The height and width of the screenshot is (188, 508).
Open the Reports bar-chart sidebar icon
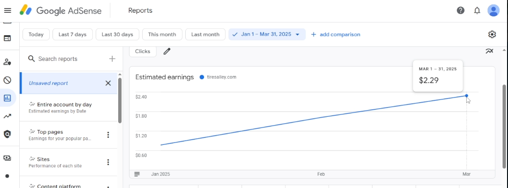(x=7, y=98)
